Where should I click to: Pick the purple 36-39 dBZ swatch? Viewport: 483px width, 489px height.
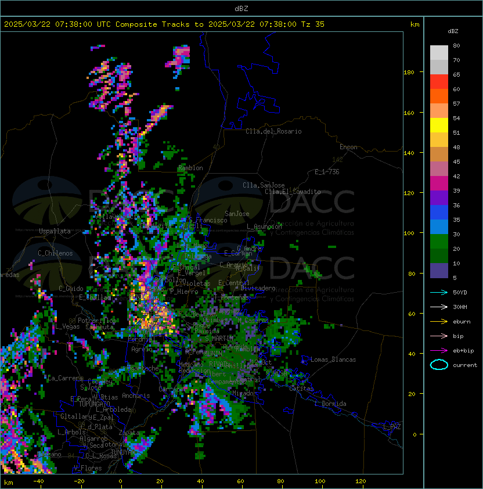pyautogui.click(x=439, y=198)
